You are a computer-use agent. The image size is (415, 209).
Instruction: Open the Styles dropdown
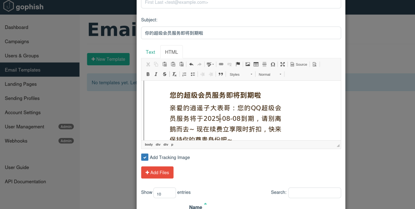click(241, 74)
